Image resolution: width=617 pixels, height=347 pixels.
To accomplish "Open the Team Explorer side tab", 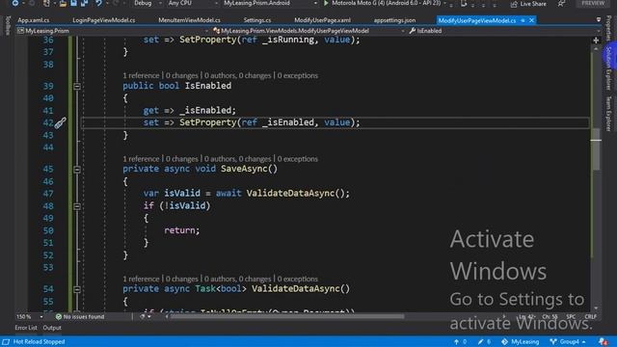I will (x=608, y=114).
